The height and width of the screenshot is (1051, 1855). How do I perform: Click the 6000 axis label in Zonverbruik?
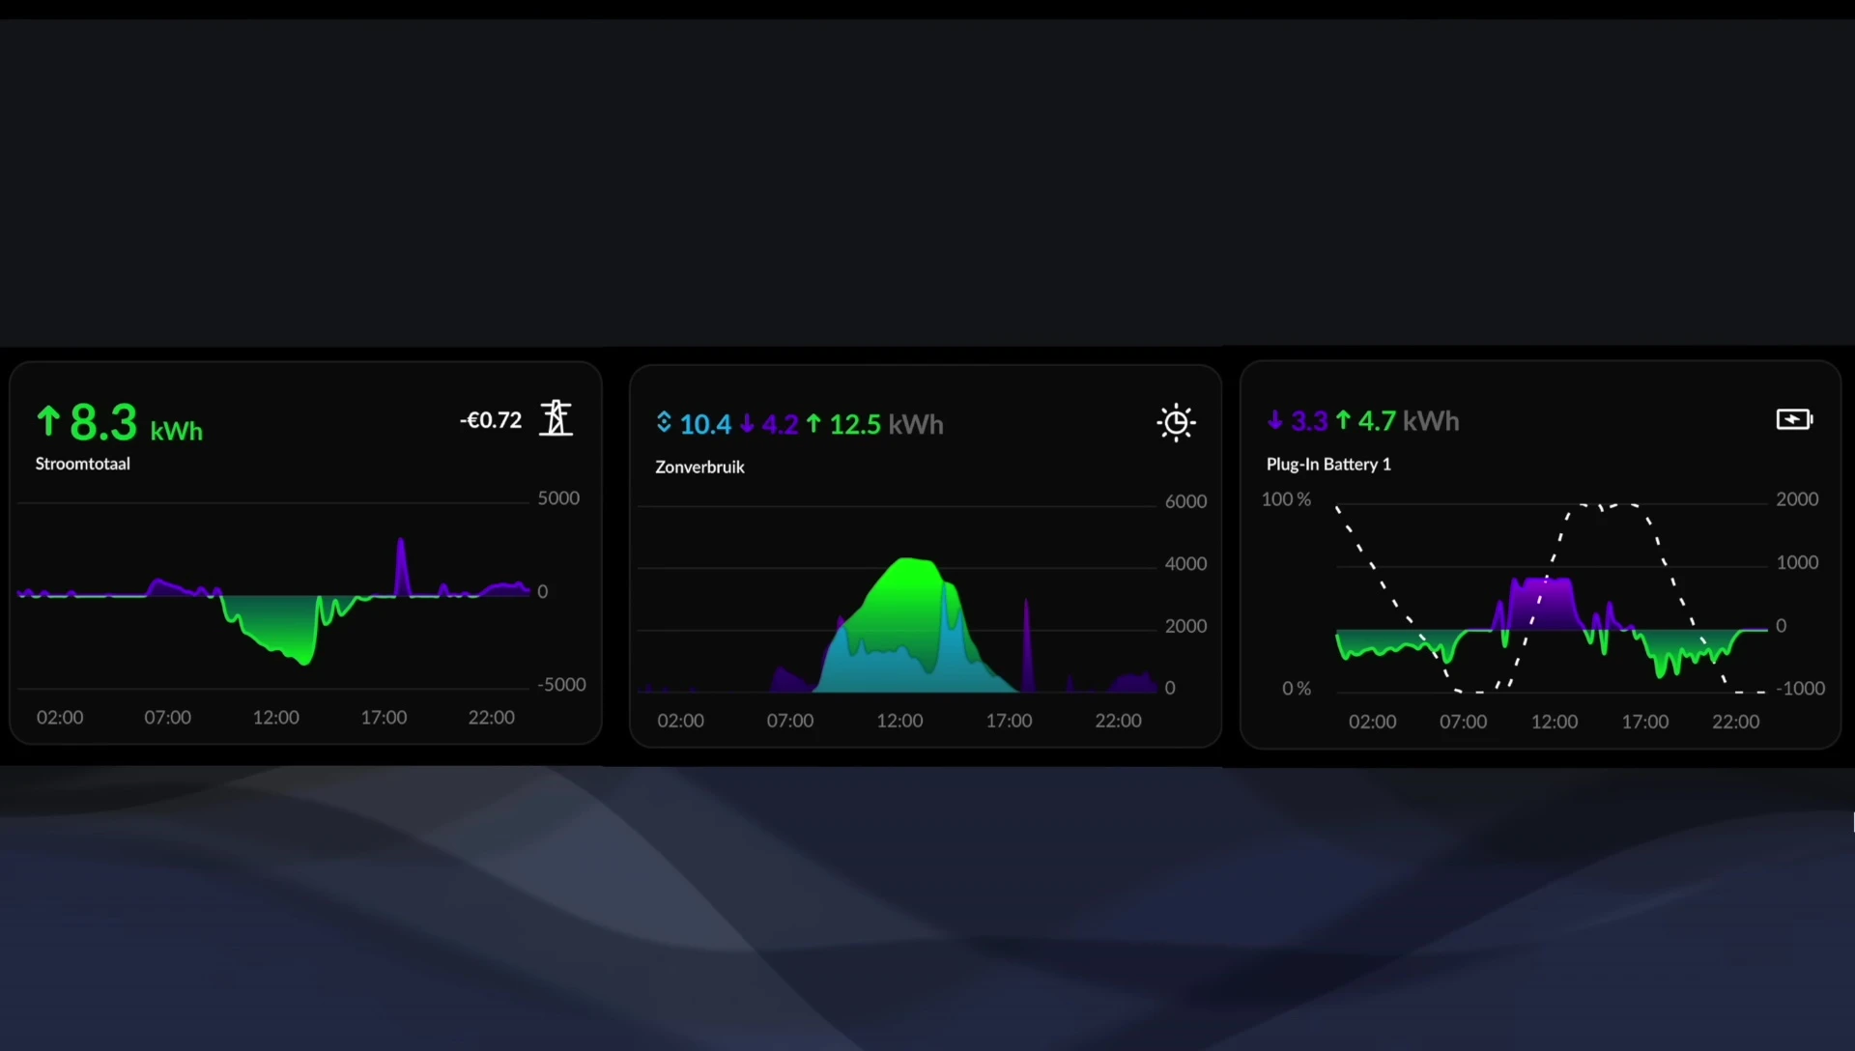pyautogui.click(x=1185, y=501)
